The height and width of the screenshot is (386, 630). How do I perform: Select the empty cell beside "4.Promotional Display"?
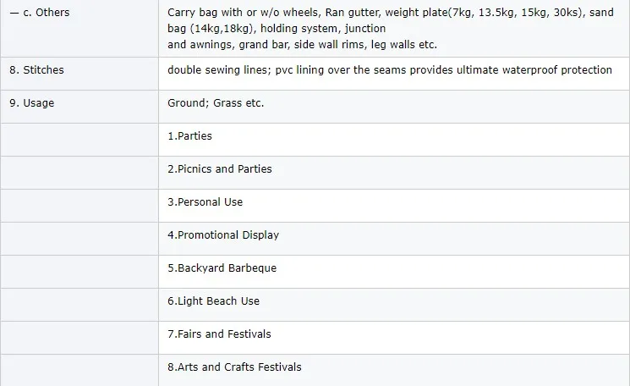79,234
